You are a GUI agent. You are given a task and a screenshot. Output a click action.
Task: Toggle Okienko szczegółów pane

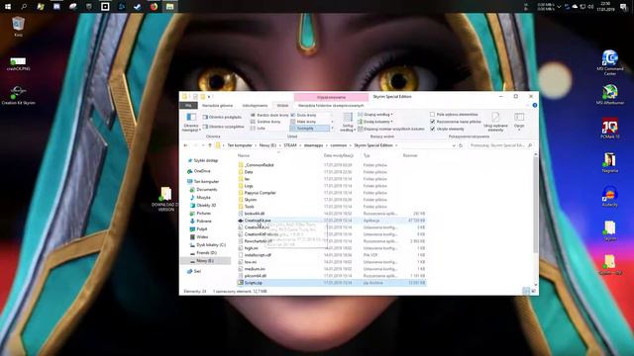[223, 127]
